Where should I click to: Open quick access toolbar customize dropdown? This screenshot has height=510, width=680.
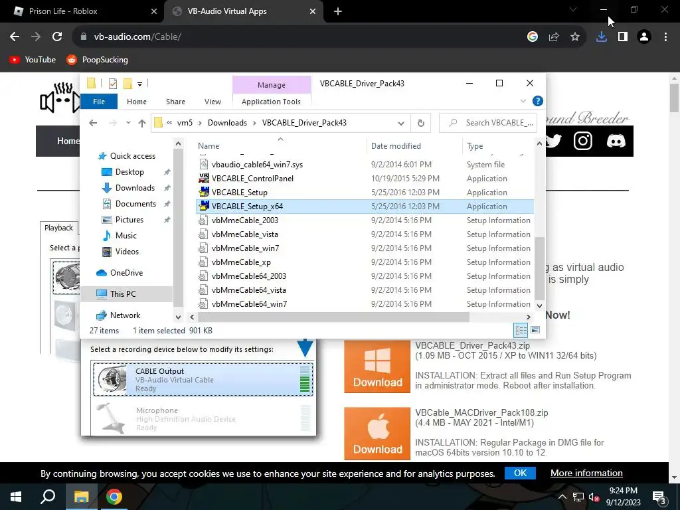point(139,84)
